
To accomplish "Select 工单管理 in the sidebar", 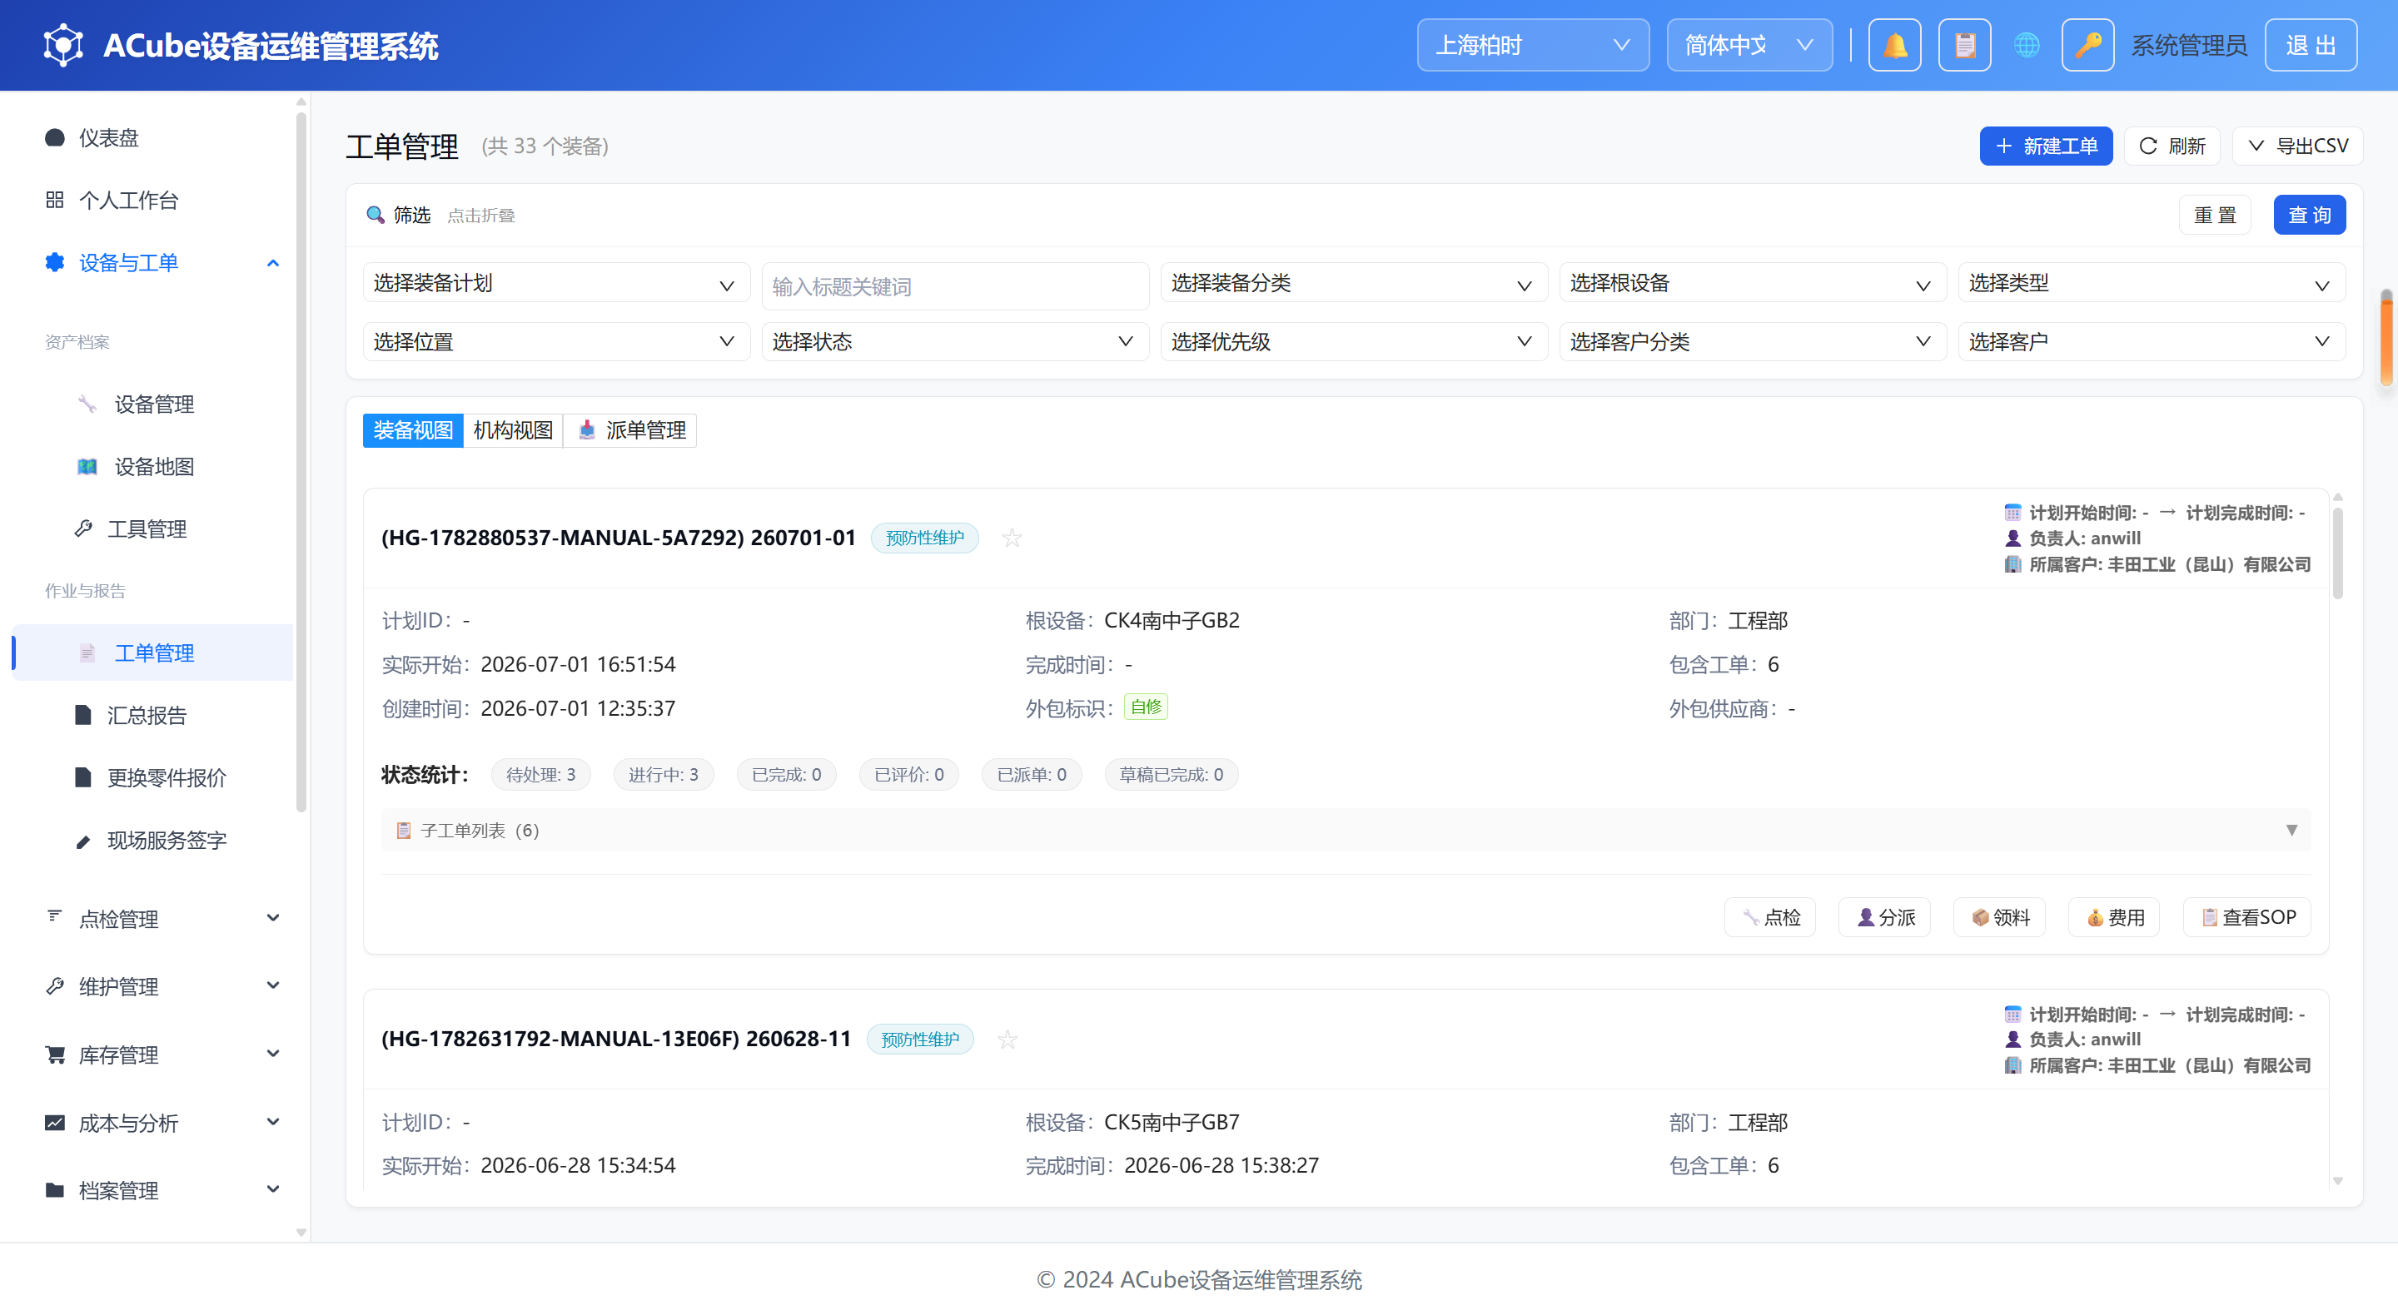I will point(153,653).
